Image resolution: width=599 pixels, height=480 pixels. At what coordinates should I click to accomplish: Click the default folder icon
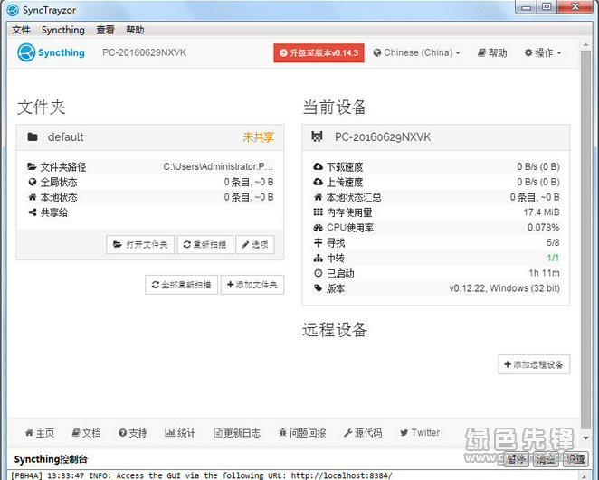click(x=33, y=136)
